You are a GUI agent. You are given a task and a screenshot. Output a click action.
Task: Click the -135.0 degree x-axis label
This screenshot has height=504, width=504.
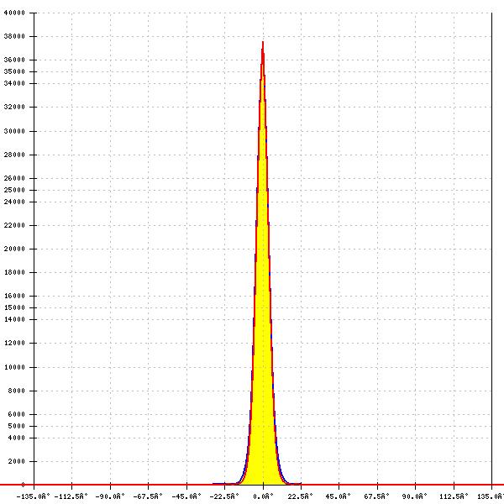(33, 496)
